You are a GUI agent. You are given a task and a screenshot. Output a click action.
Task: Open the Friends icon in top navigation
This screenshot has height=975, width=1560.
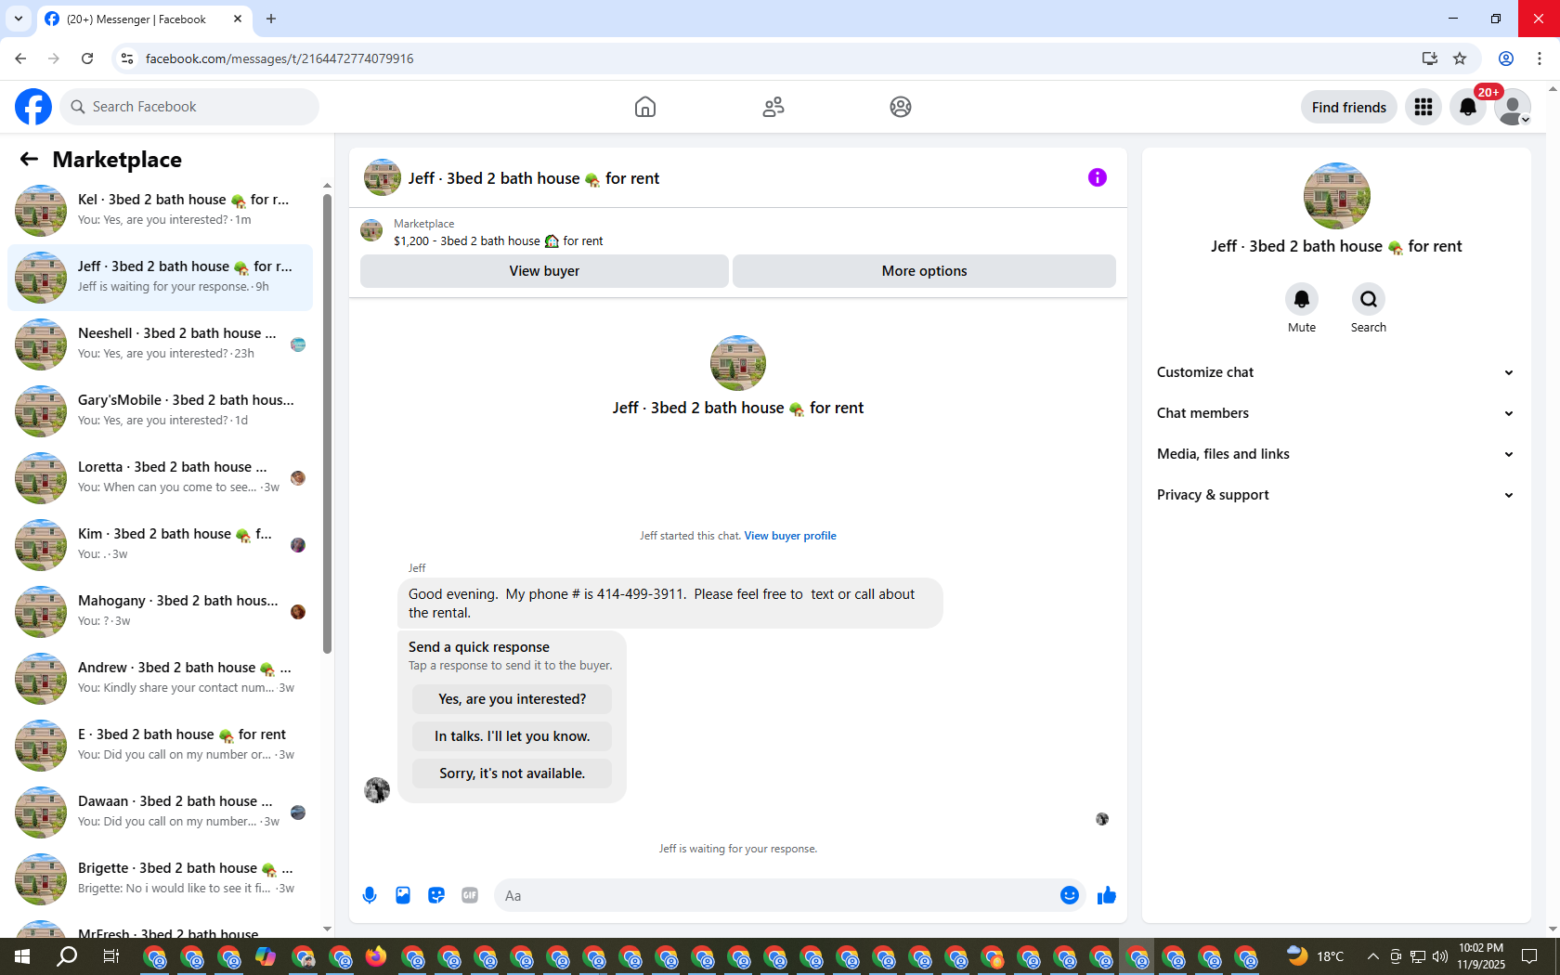click(773, 107)
